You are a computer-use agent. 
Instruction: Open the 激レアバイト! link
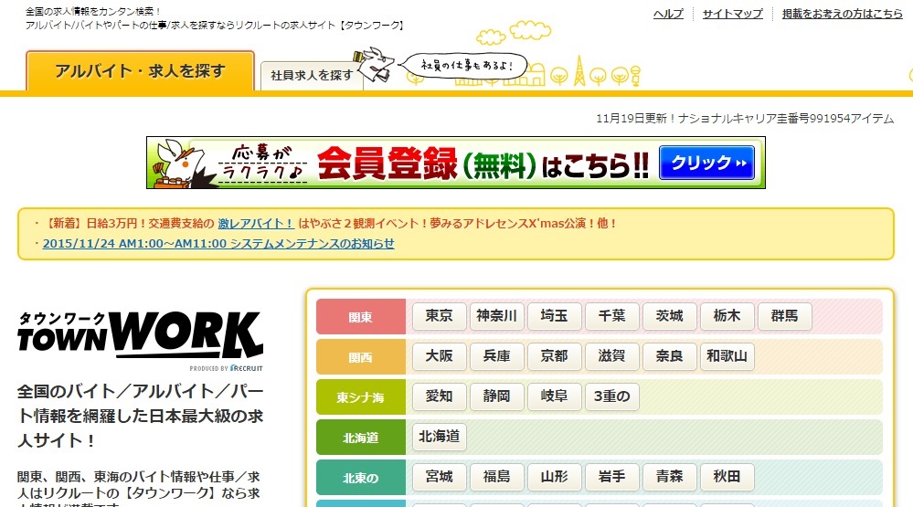coord(256,223)
